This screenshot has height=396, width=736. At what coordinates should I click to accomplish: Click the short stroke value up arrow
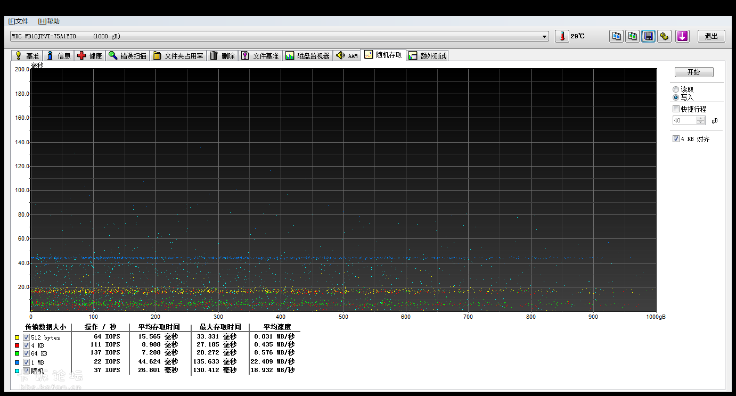[701, 118]
